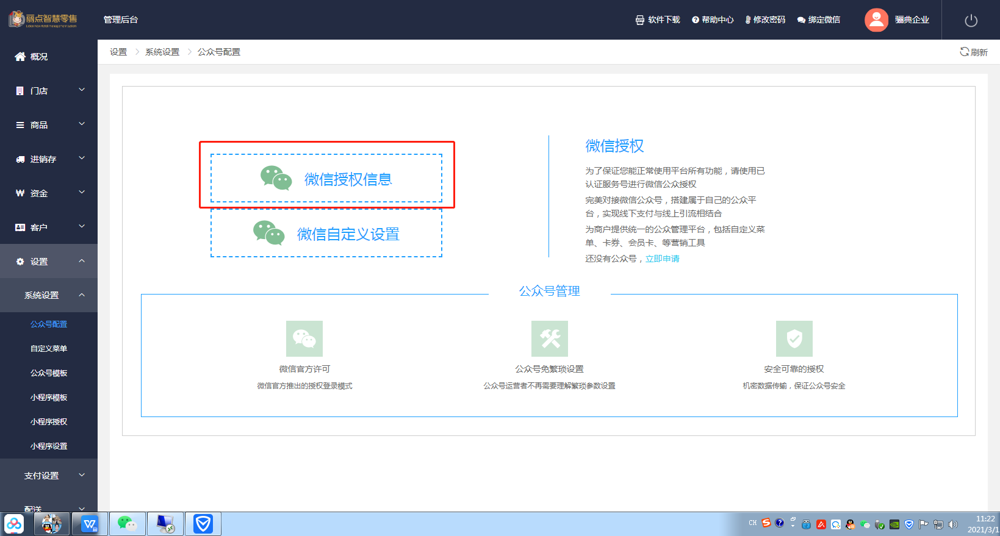The width and height of the screenshot is (1000, 536).
Task: Click the home icon beside 概况
Action: pos(20,57)
